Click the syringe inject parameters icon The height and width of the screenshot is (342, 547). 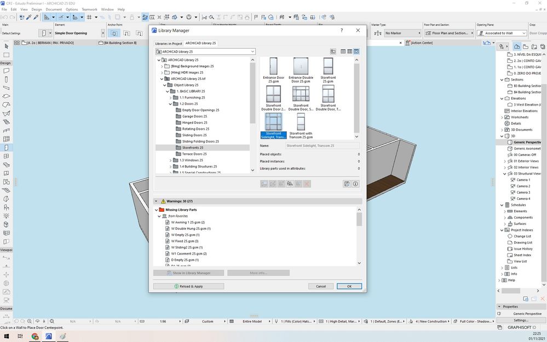click(36, 17)
